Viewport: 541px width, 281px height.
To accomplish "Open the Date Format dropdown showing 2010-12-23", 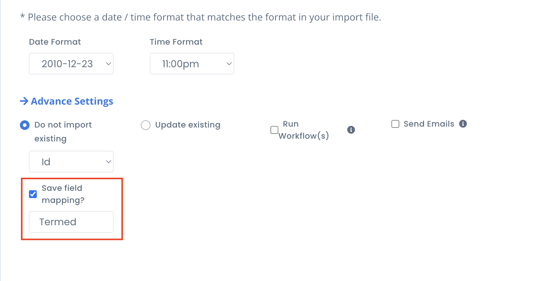I will pos(71,64).
